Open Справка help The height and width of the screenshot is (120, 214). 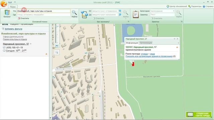[208, 6]
